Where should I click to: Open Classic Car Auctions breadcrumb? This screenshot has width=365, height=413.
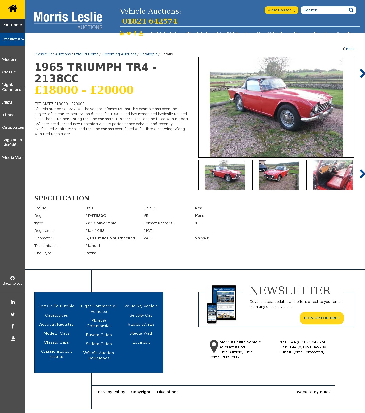[52, 54]
